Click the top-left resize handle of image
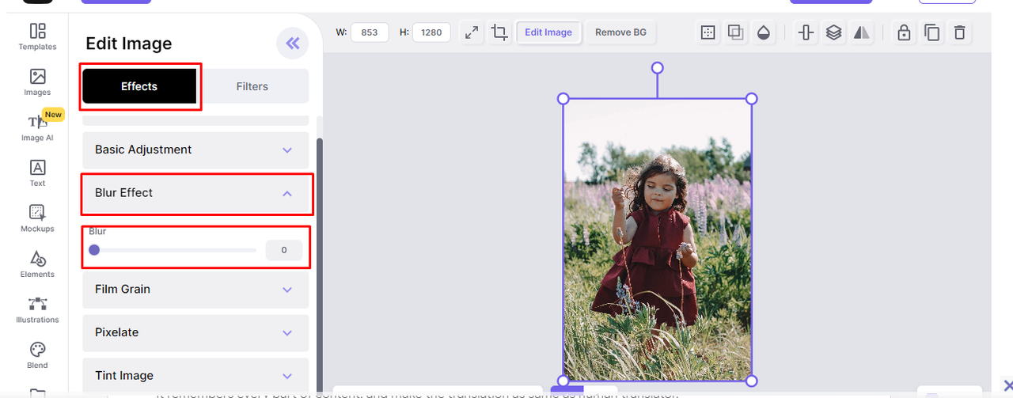The height and width of the screenshot is (398, 1013). point(563,99)
